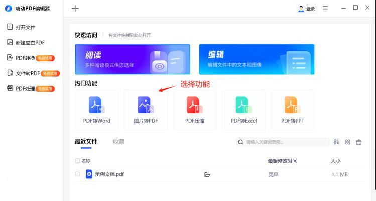Click the 热门功能 heading
The width and height of the screenshot is (376, 201).
click(x=86, y=83)
